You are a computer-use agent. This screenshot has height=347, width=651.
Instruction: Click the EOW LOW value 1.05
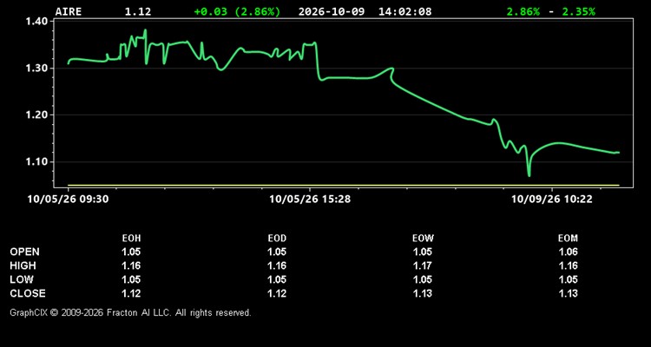pyautogui.click(x=423, y=279)
